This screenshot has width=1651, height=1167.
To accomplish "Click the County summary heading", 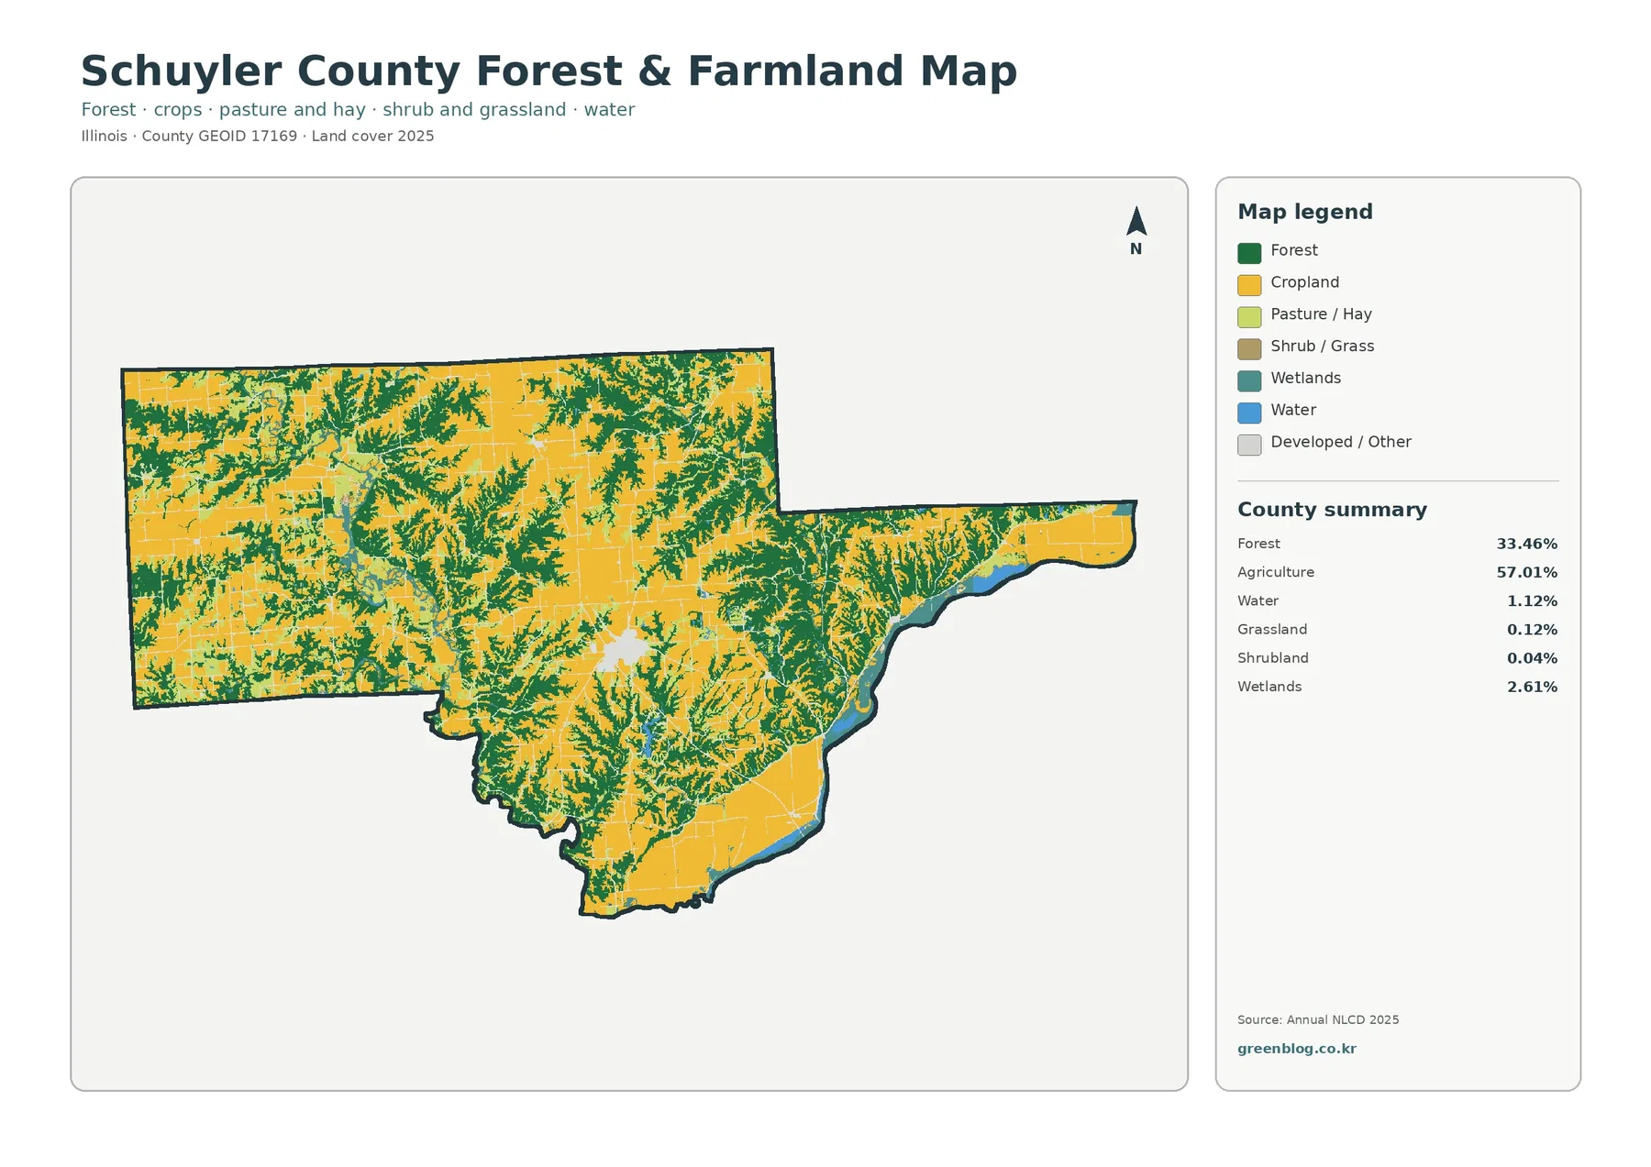I will [1332, 510].
